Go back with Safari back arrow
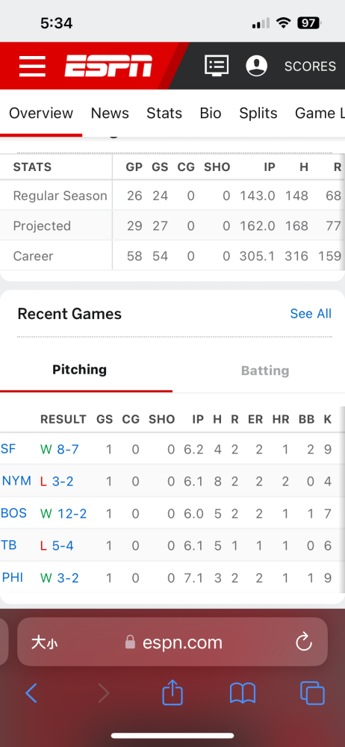 31,693
